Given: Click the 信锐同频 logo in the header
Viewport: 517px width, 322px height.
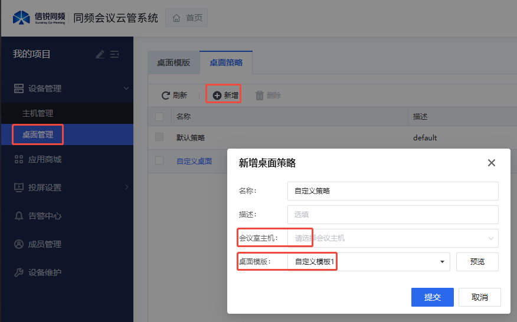Looking at the screenshot, I should [38, 18].
